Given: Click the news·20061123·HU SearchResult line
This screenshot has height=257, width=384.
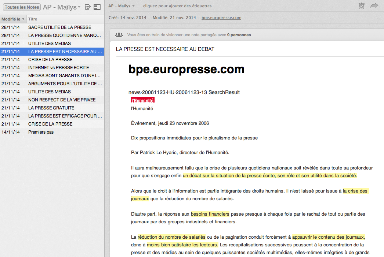Looking at the screenshot, I should (x=184, y=92).
